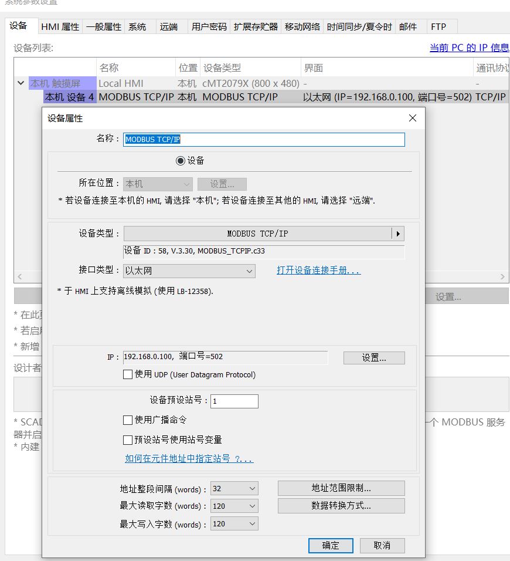The height and width of the screenshot is (561, 510).
Task: Toggle 使用广播命令 checkbox
Action: click(x=128, y=420)
